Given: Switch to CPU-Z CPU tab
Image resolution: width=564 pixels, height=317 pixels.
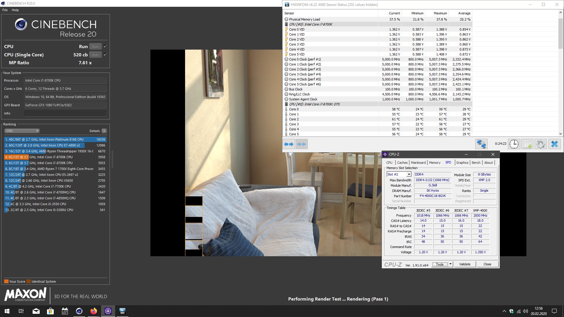Looking at the screenshot, I should (x=389, y=163).
